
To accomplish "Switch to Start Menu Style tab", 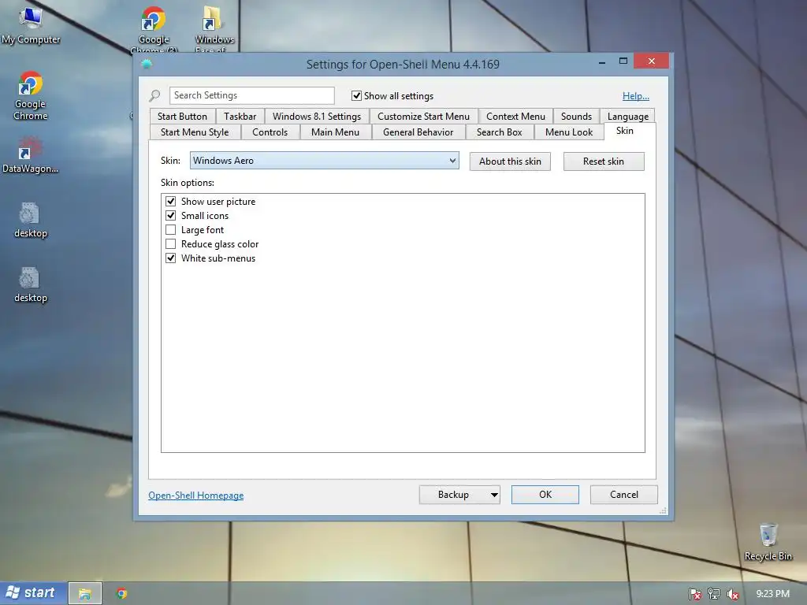I will (195, 132).
